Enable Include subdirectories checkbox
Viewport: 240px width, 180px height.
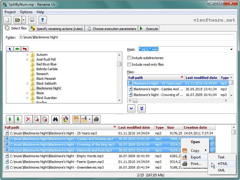click(129, 58)
